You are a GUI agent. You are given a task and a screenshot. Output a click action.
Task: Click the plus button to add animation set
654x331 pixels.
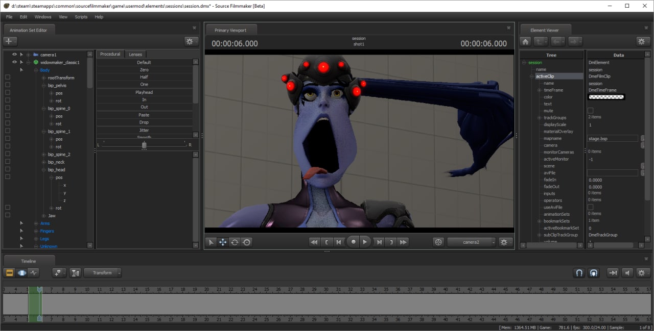click(x=10, y=41)
